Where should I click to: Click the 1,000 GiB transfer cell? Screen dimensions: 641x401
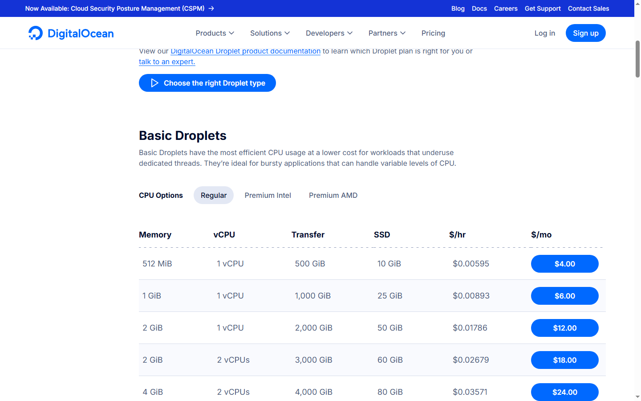tap(313, 296)
